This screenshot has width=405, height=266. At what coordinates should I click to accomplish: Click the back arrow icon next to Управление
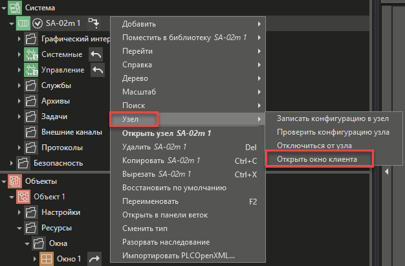pos(98,70)
